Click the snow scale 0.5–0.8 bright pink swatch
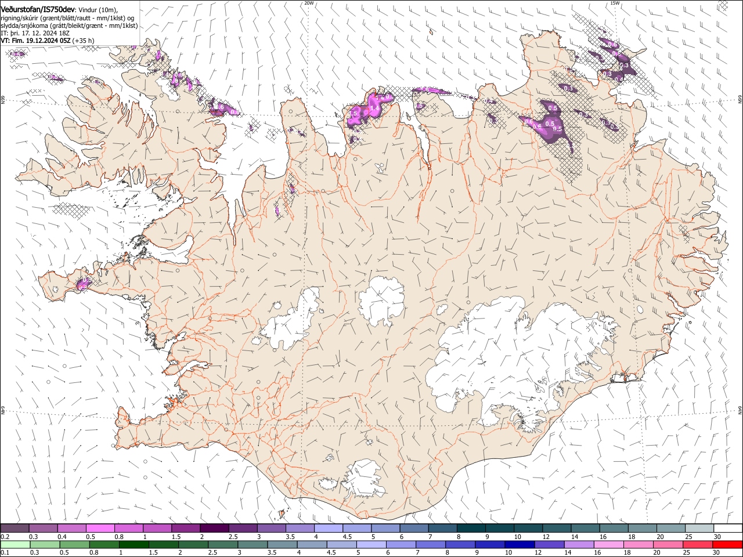The width and height of the screenshot is (743, 557). point(100,528)
